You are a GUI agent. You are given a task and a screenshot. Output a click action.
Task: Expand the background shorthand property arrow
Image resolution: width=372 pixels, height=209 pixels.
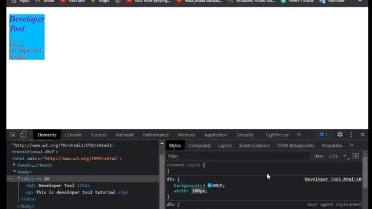(x=204, y=185)
